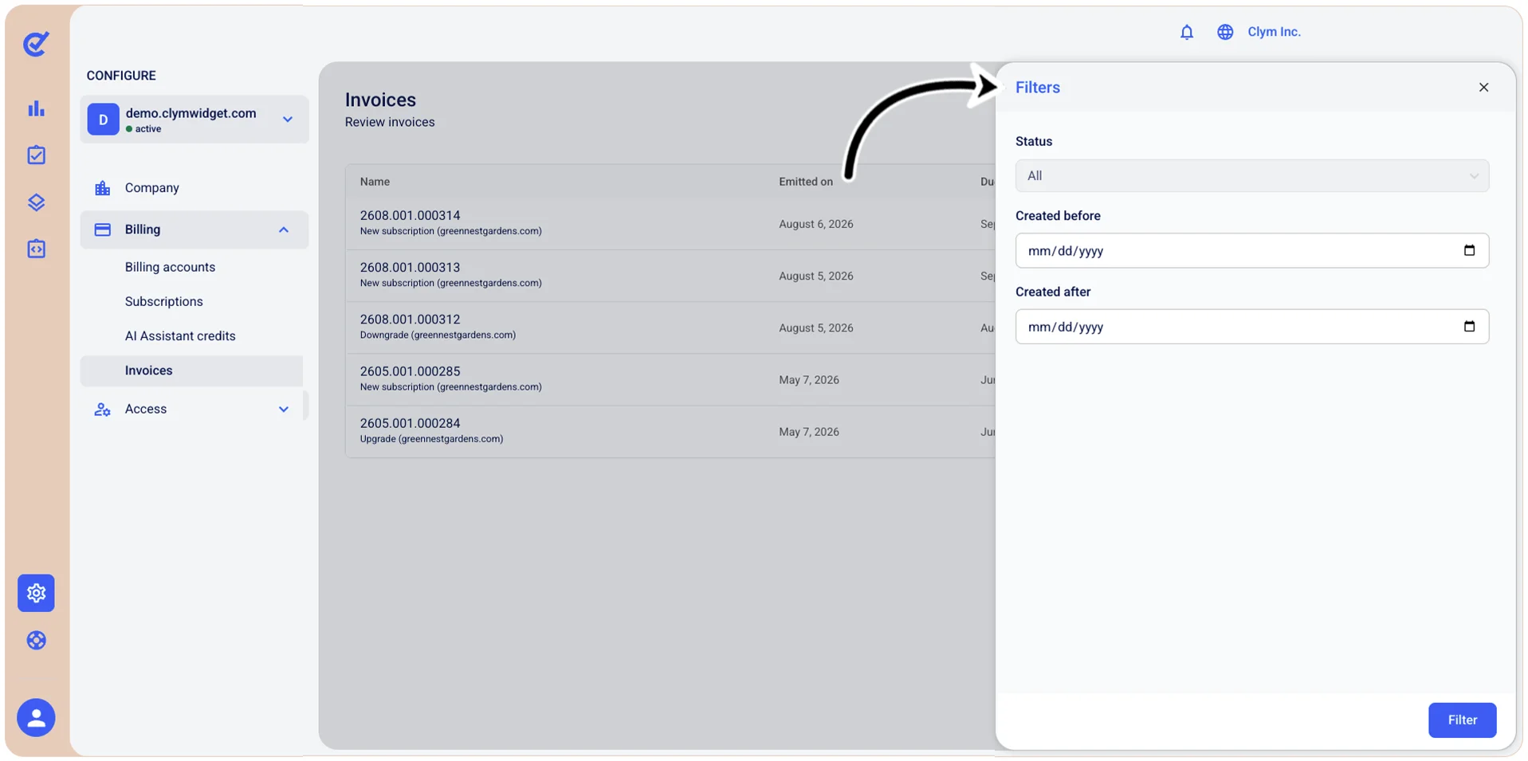This screenshot has height=761, width=1528.
Task: Open the Status dropdown set to All
Action: pyautogui.click(x=1251, y=176)
